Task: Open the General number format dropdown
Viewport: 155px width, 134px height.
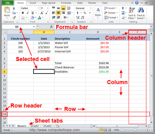Action: 91,8
